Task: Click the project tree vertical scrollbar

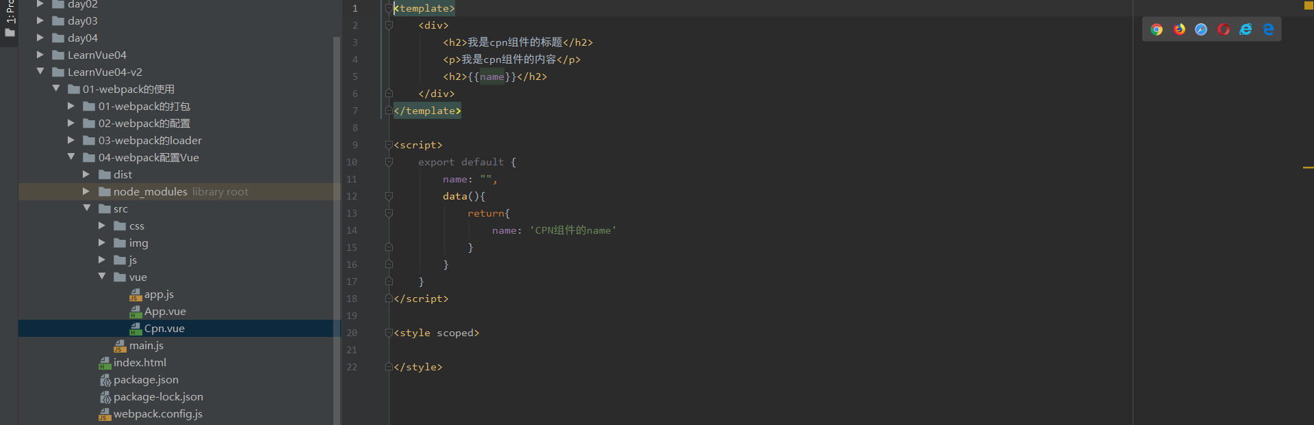Action: point(337,230)
